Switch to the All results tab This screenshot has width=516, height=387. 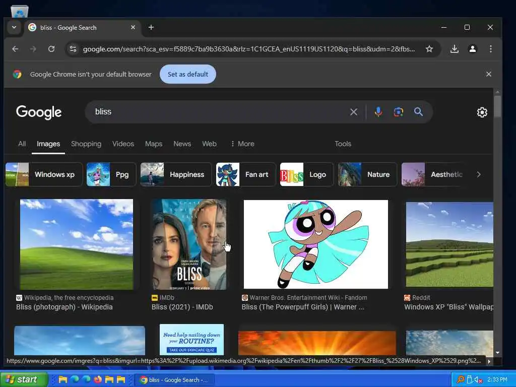click(x=22, y=144)
